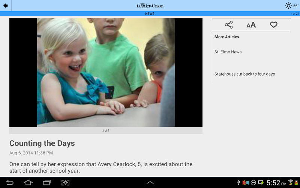Tap the USB connection status icon
Image resolution: width=300 pixels, height=188 pixels.
click(238, 183)
